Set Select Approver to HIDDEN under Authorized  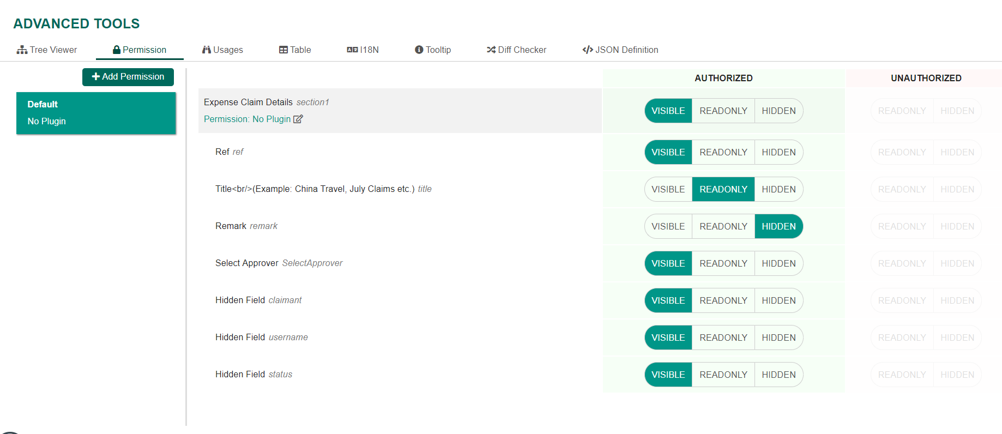778,264
